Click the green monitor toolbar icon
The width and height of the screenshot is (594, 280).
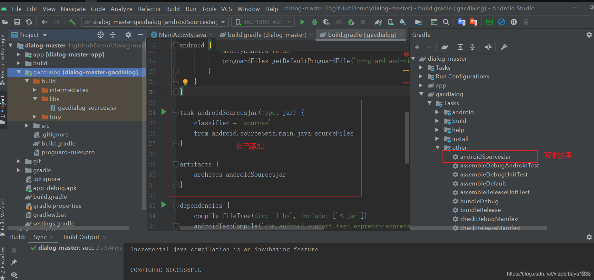[x=490, y=22]
